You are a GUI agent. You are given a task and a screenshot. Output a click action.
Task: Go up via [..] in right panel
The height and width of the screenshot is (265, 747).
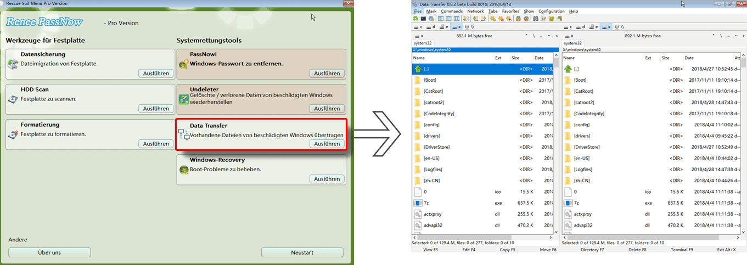tap(576, 69)
